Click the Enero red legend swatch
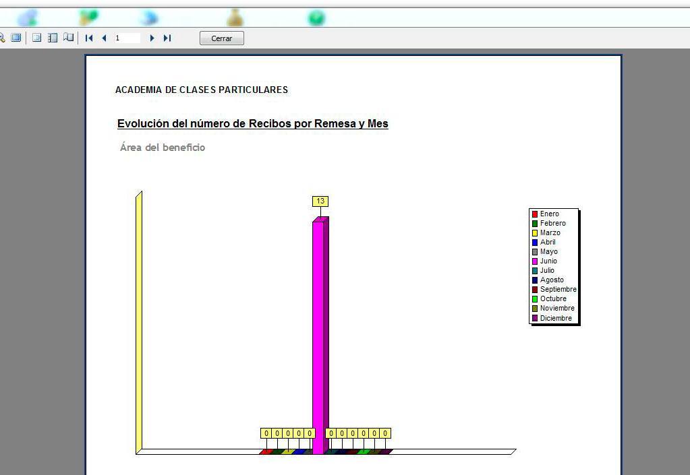The width and height of the screenshot is (690, 475). tap(535, 214)
